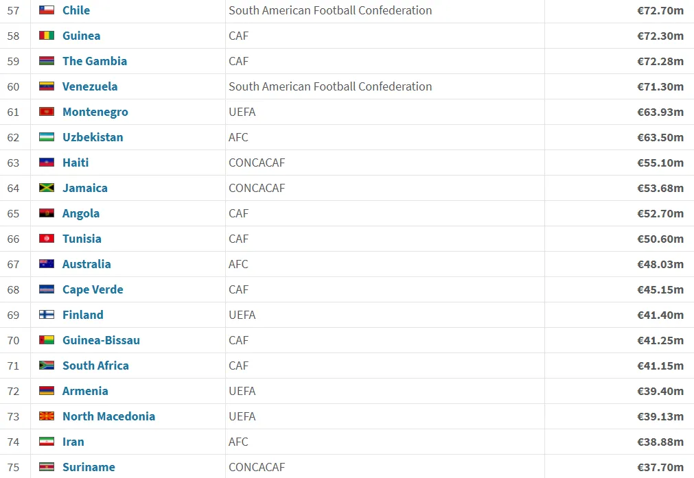The height and width of the screenshot is (478, 694).
Task: Open the Angola team link
Action: click(x=81, y=213)
